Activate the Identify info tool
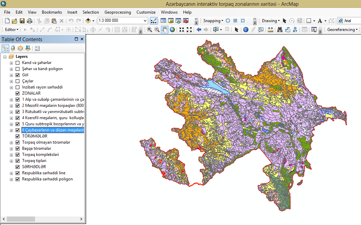This screenshot has height=225, width=361. (246, 30)
